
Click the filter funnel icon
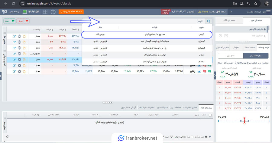point(210,137)
